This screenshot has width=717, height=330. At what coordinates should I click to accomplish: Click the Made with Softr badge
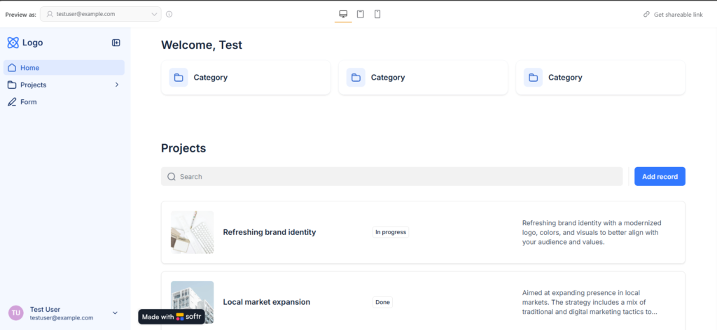click(172, 317)
